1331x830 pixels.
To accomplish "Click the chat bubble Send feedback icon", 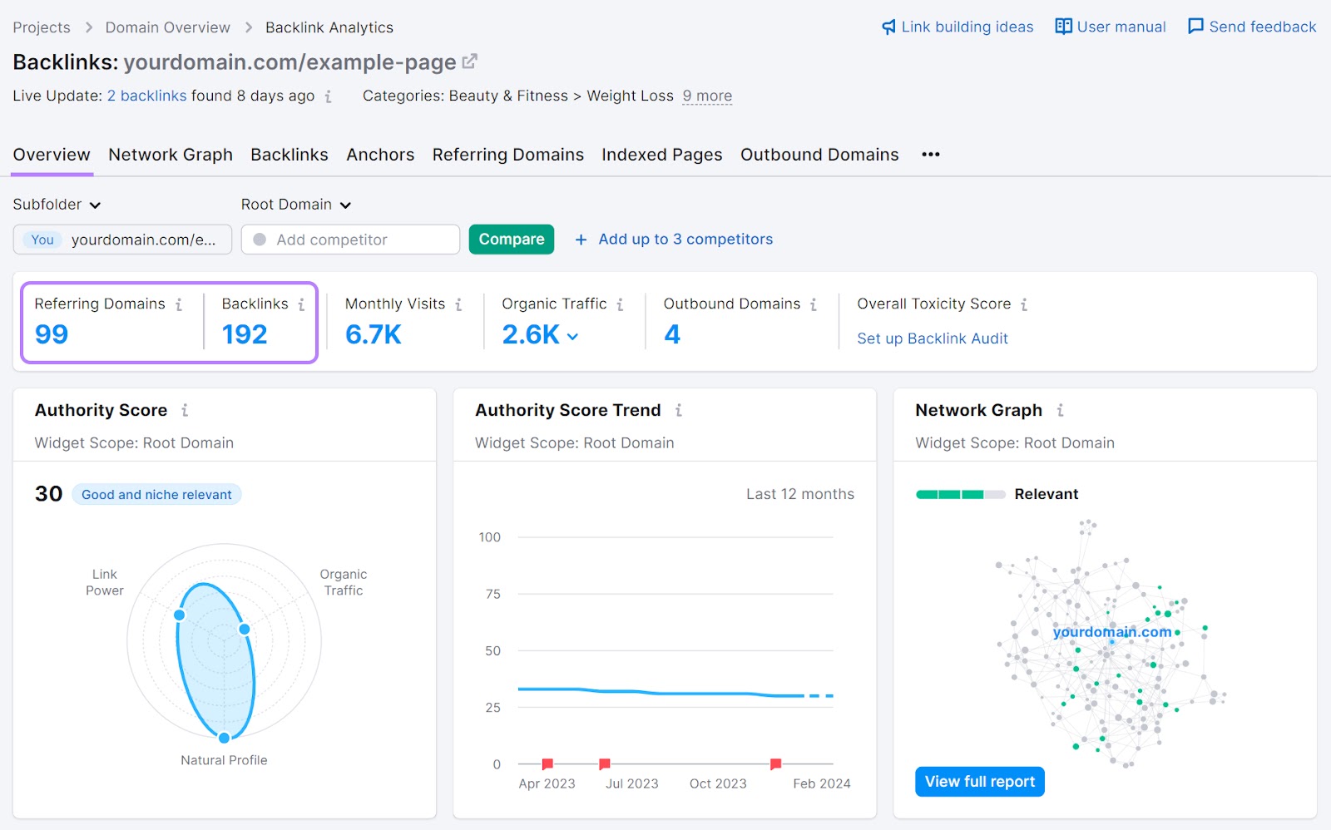I will 1196,27.
